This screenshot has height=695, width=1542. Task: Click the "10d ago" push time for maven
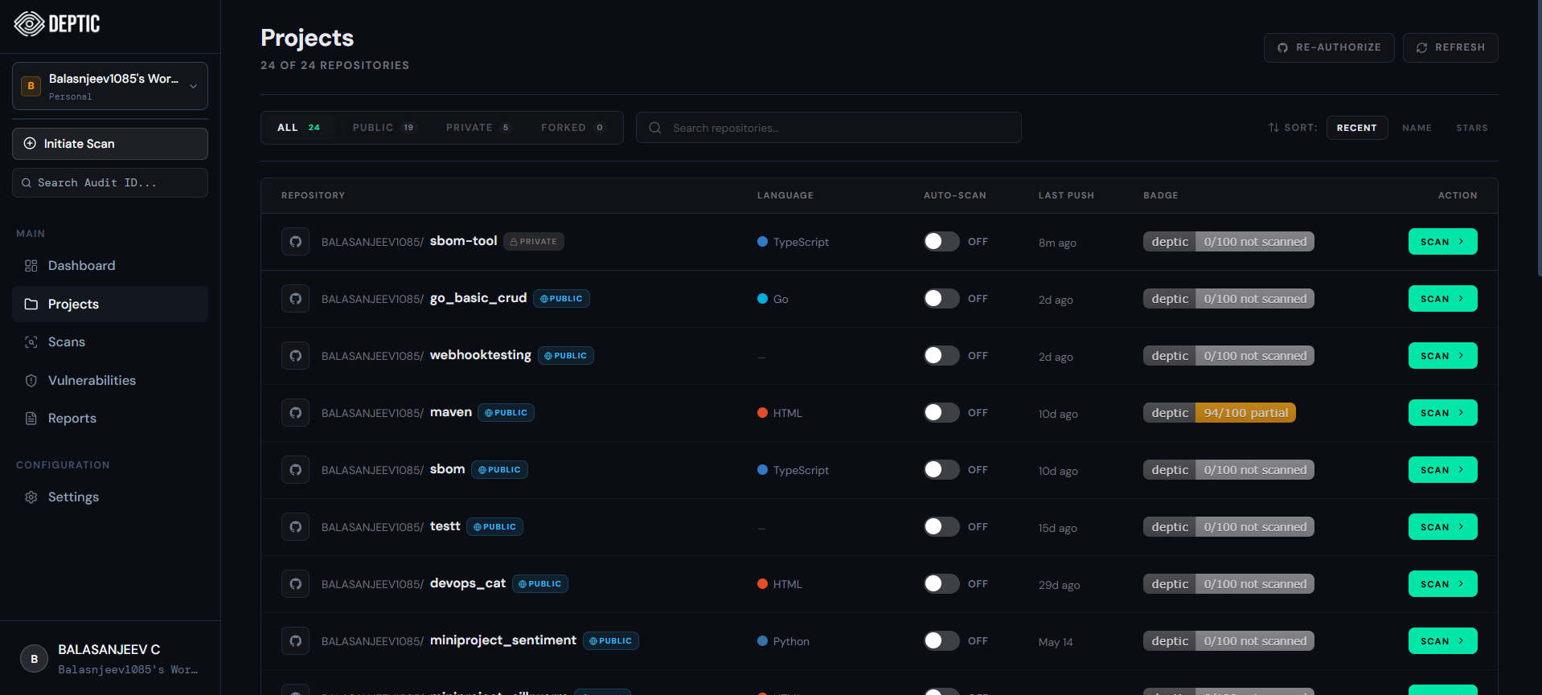point(1058,414)
